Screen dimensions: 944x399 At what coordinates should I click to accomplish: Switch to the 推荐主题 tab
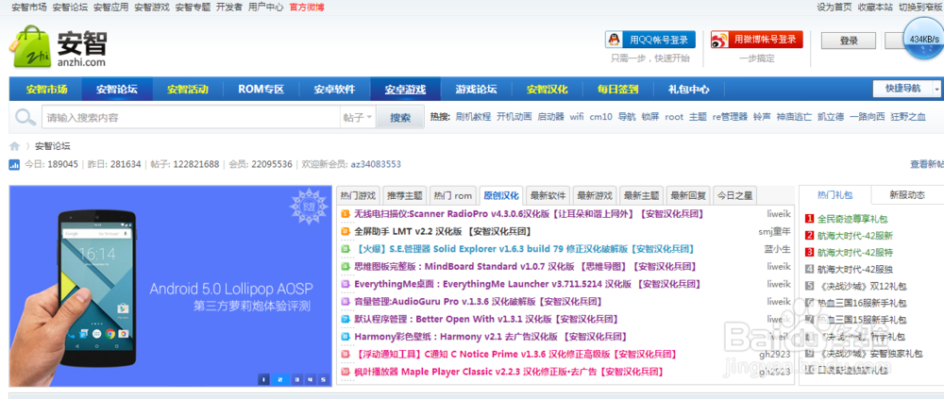point(405,195)
